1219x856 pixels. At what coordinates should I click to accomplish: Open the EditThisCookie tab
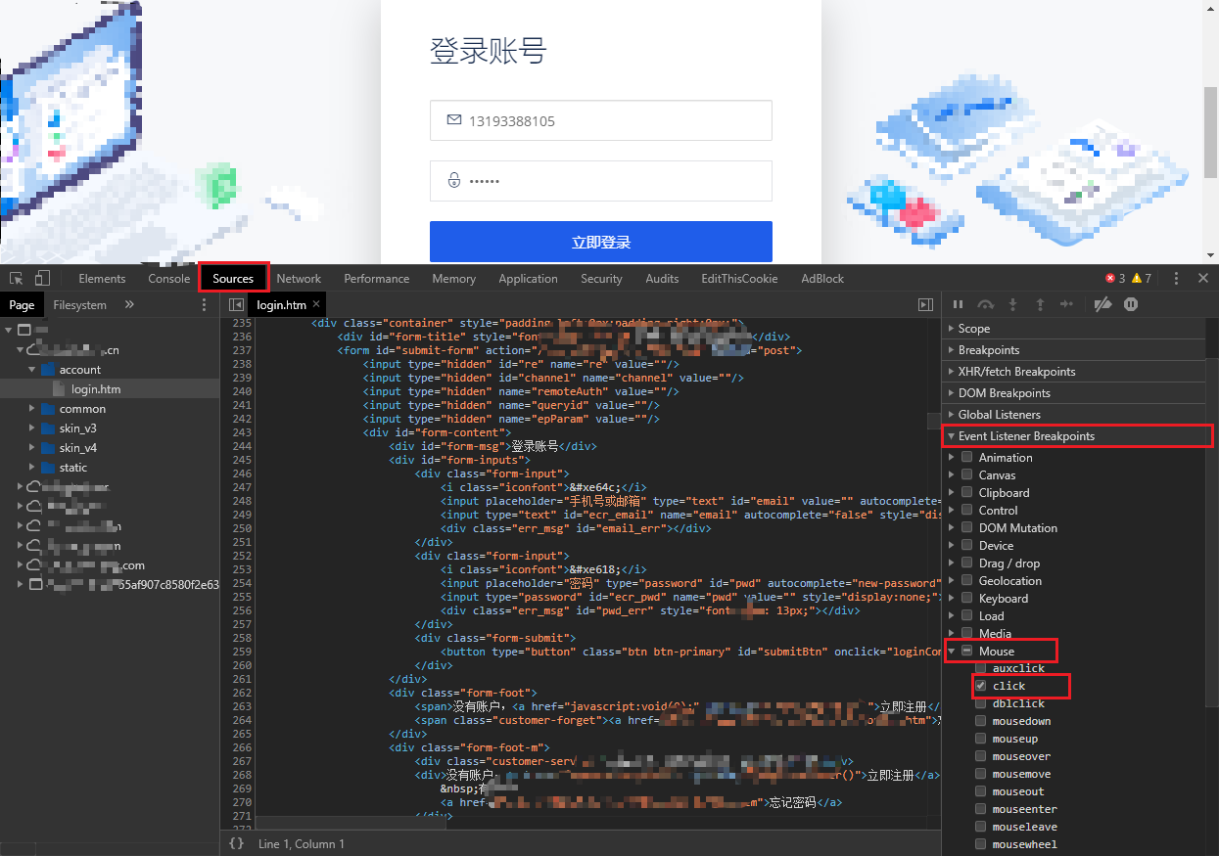pyautogui.click(x=739, y=279)
